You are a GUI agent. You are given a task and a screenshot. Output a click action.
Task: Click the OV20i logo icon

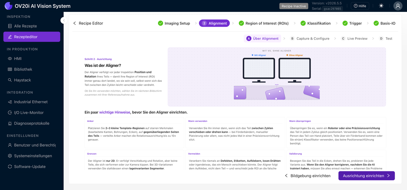[8, 6]
